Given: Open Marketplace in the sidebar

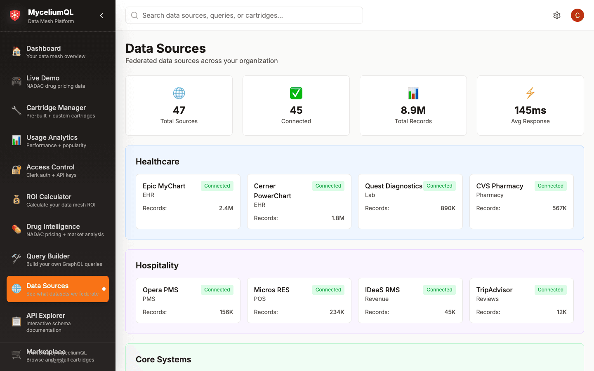Looking at the screenshot, I should pos(58,355).
